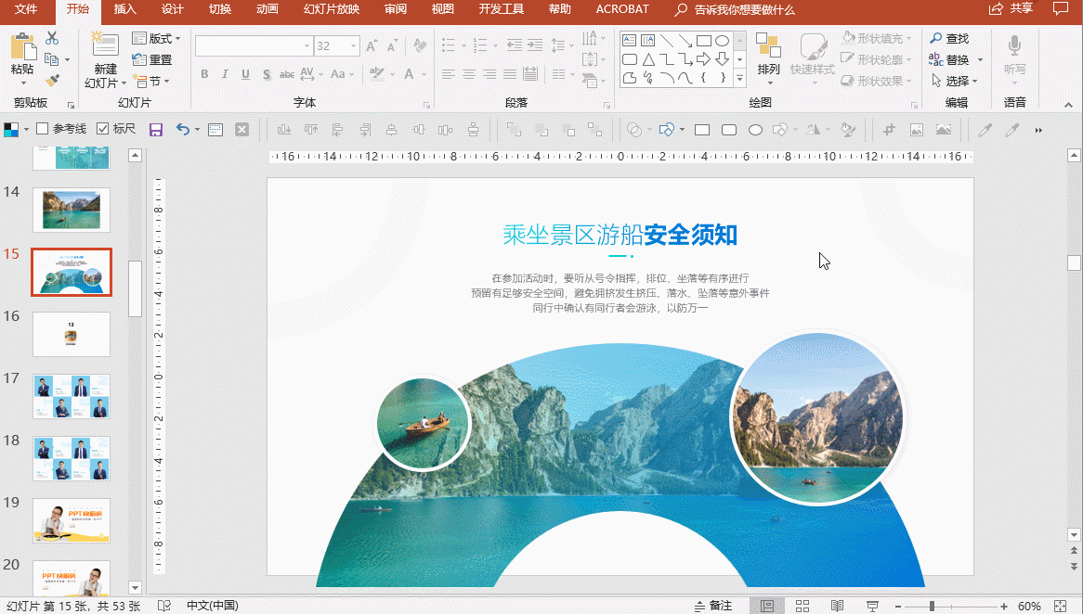Switch to reading view icon
The image size is (1083, 614).
tap(837, 606)
